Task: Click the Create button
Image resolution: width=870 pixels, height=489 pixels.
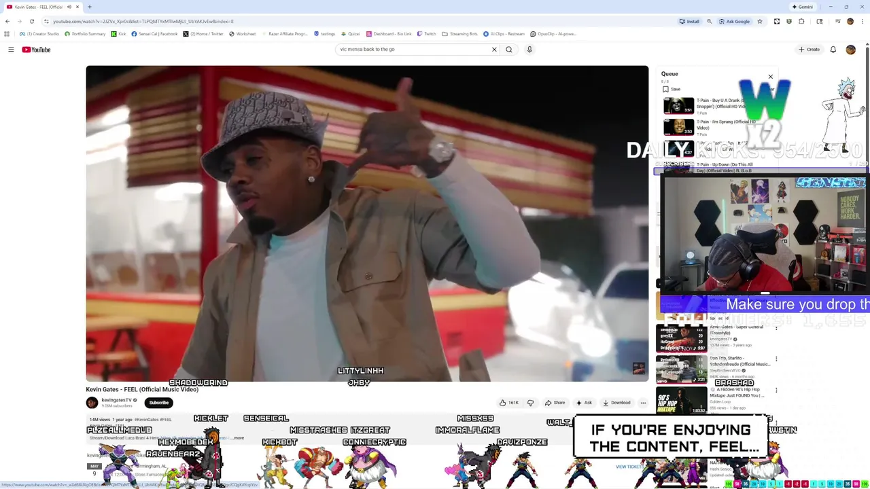Action: (809, 50)
